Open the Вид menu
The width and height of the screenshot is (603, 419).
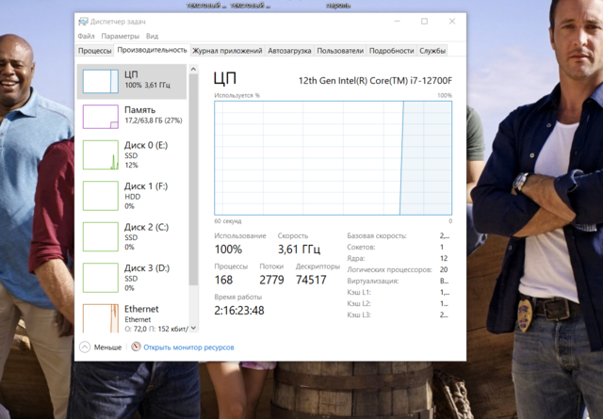point(152,37)
